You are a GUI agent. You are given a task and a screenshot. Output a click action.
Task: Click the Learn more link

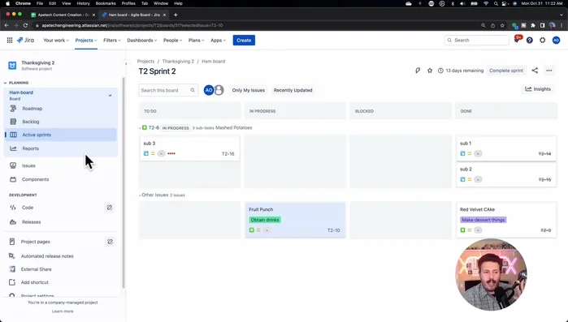[x=63, y=311]
